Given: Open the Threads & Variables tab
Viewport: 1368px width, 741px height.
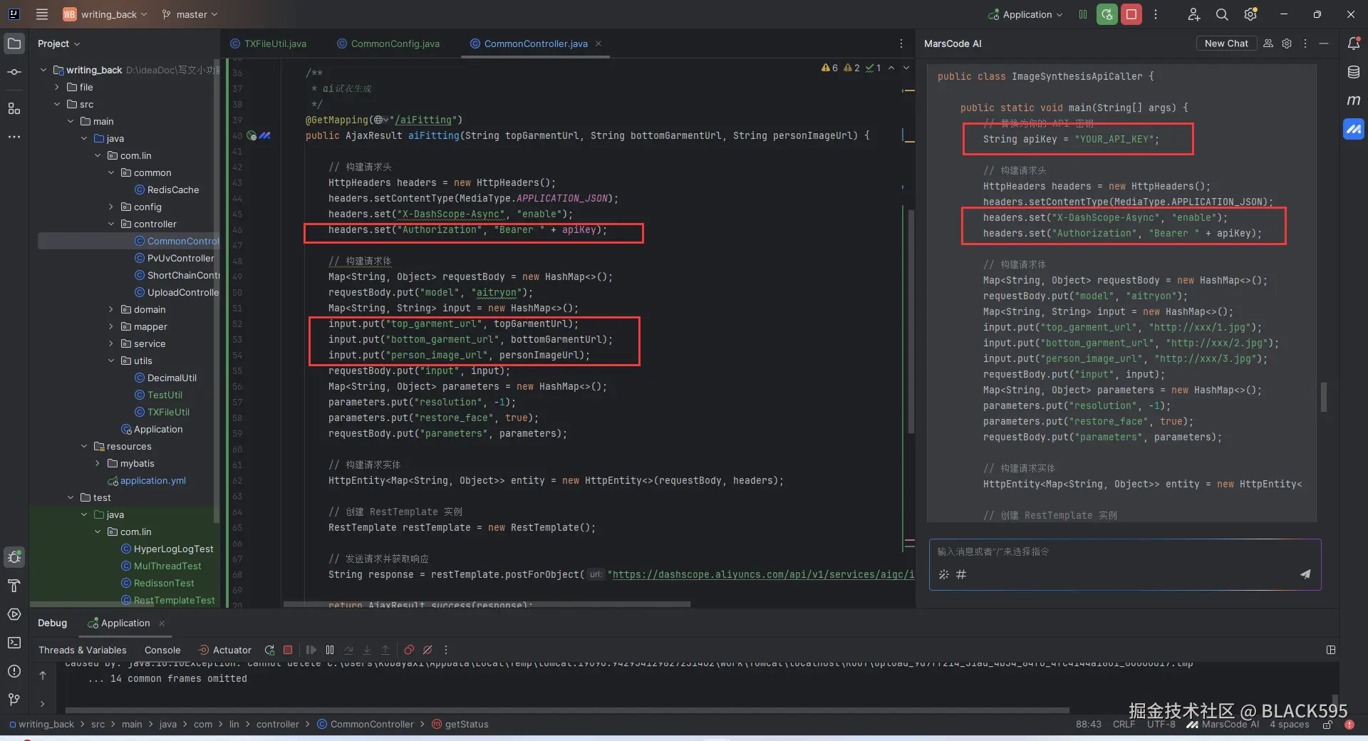Looking at the screenshot, I should [83, 650].
